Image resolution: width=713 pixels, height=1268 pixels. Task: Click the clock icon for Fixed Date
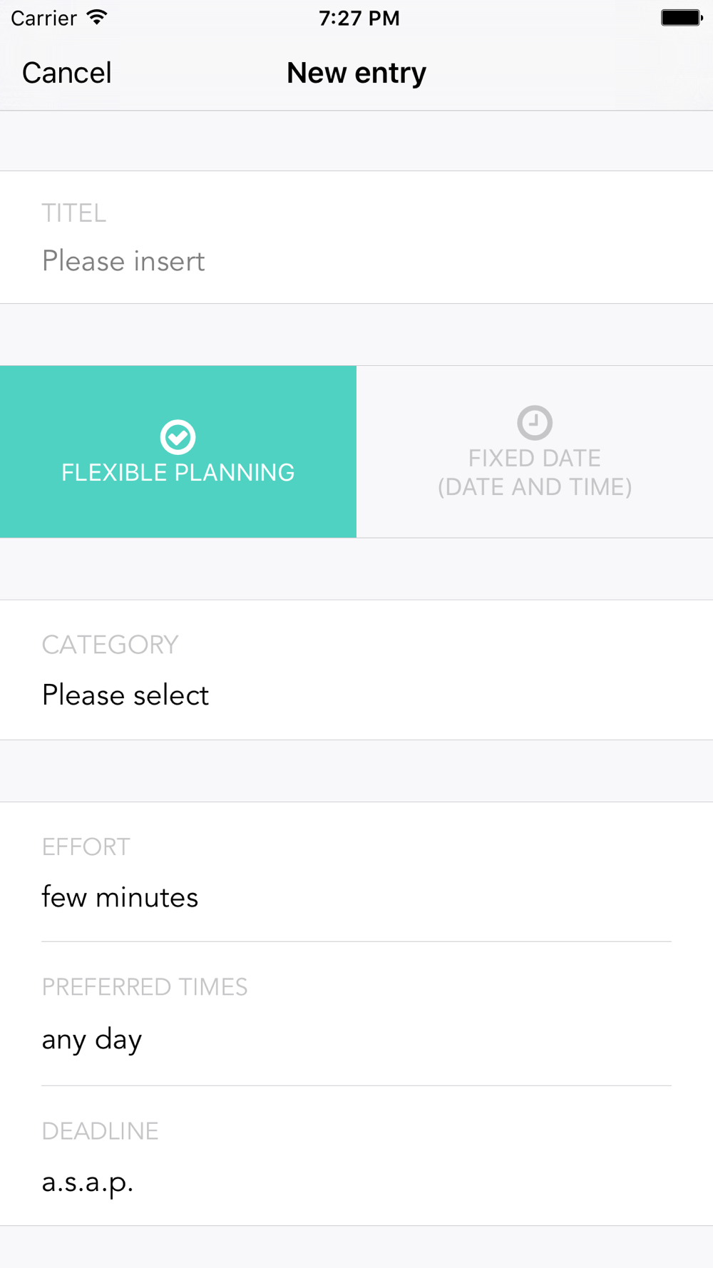tap(535, 422)
